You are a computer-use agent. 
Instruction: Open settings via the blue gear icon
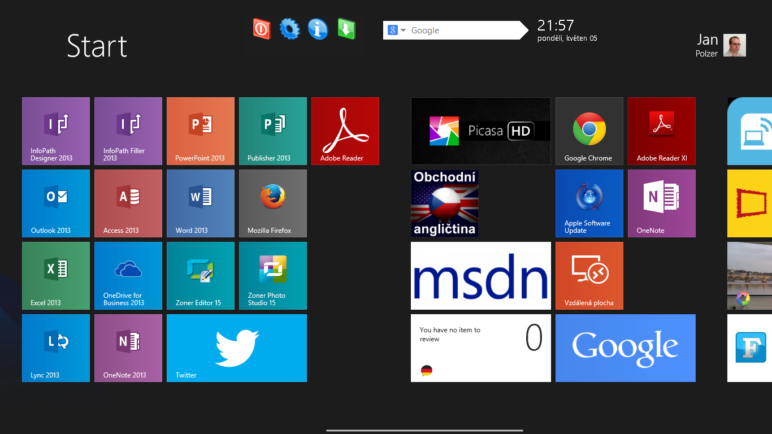(x=290, y=29)
